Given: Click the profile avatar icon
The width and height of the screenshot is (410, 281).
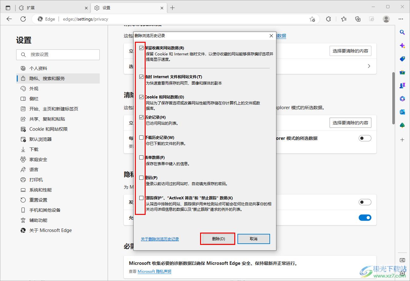Looking at the screenshot, I should [386, 19].
